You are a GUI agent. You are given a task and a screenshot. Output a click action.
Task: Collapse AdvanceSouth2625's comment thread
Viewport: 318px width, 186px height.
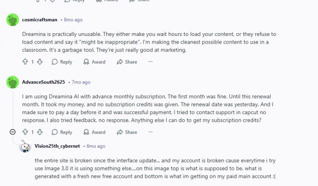pyautogui.click(x=13, y=132)
